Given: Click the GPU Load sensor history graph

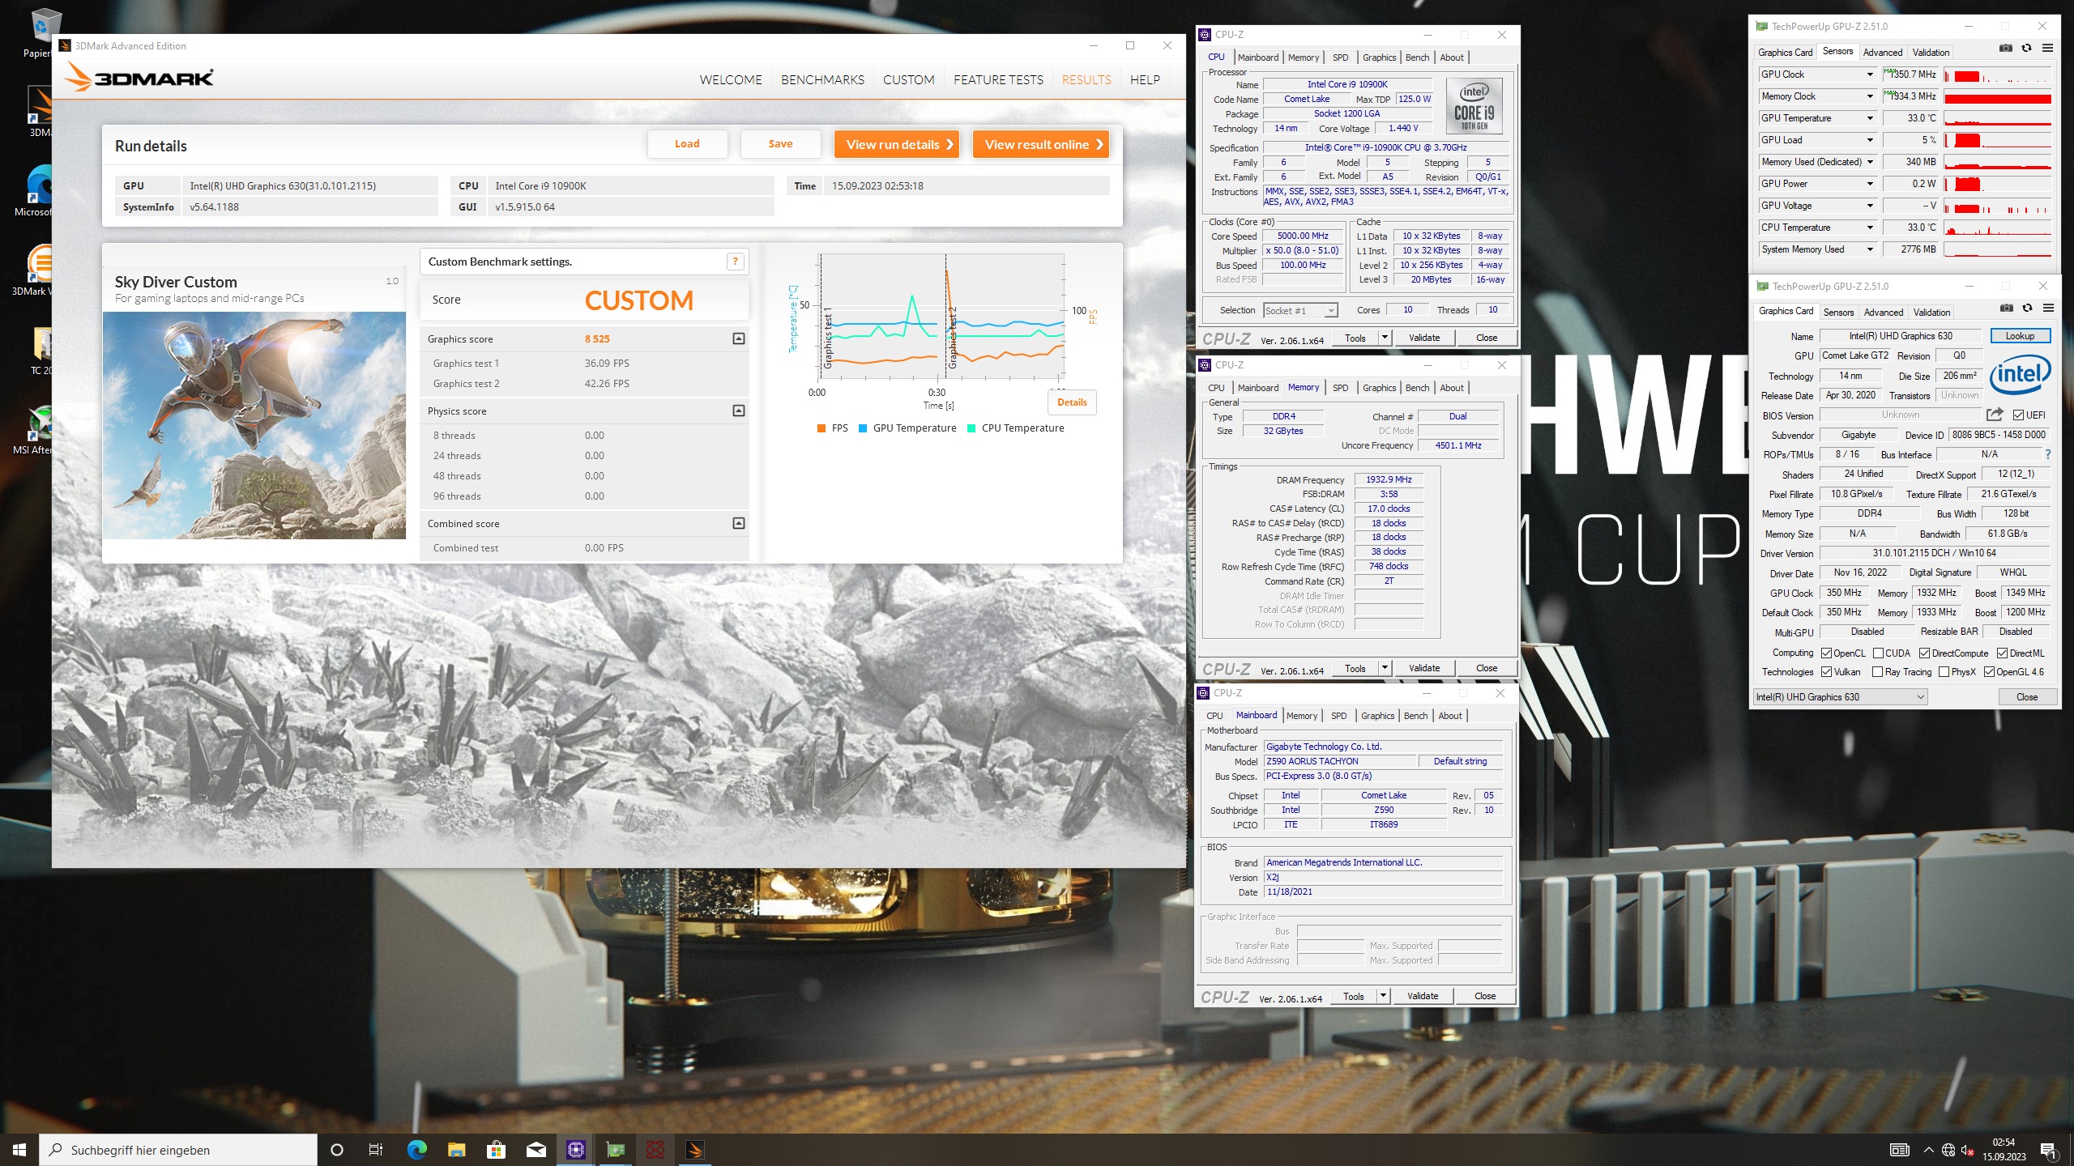Looking at the screenshot, I should [x=1998, y=140].
